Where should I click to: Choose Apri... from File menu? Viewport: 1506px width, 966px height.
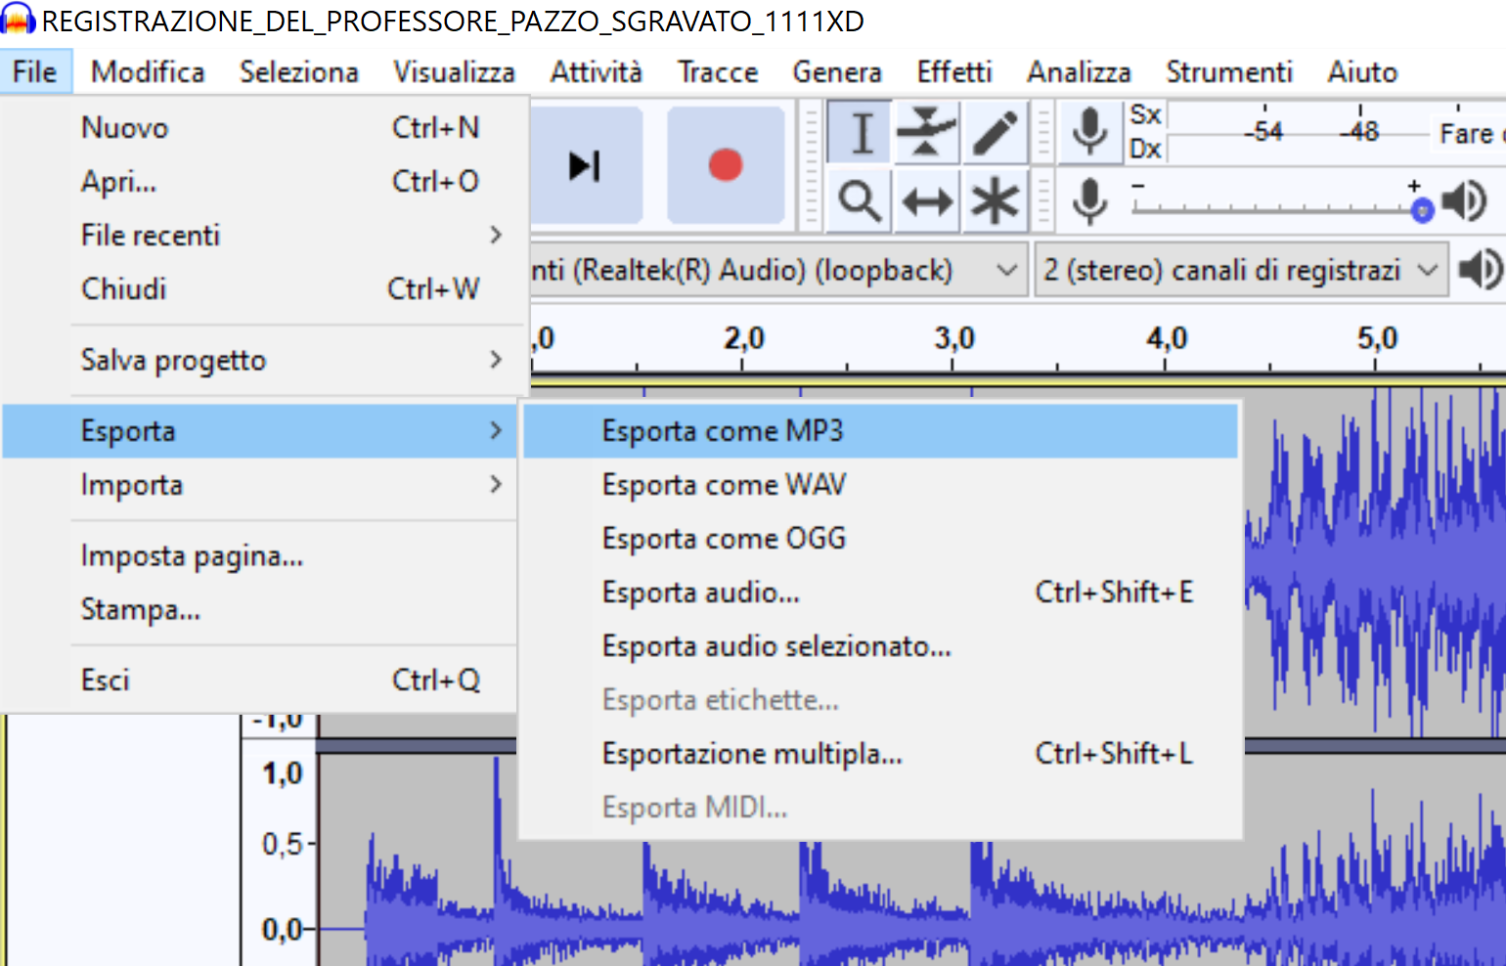(x=260, y=182)
